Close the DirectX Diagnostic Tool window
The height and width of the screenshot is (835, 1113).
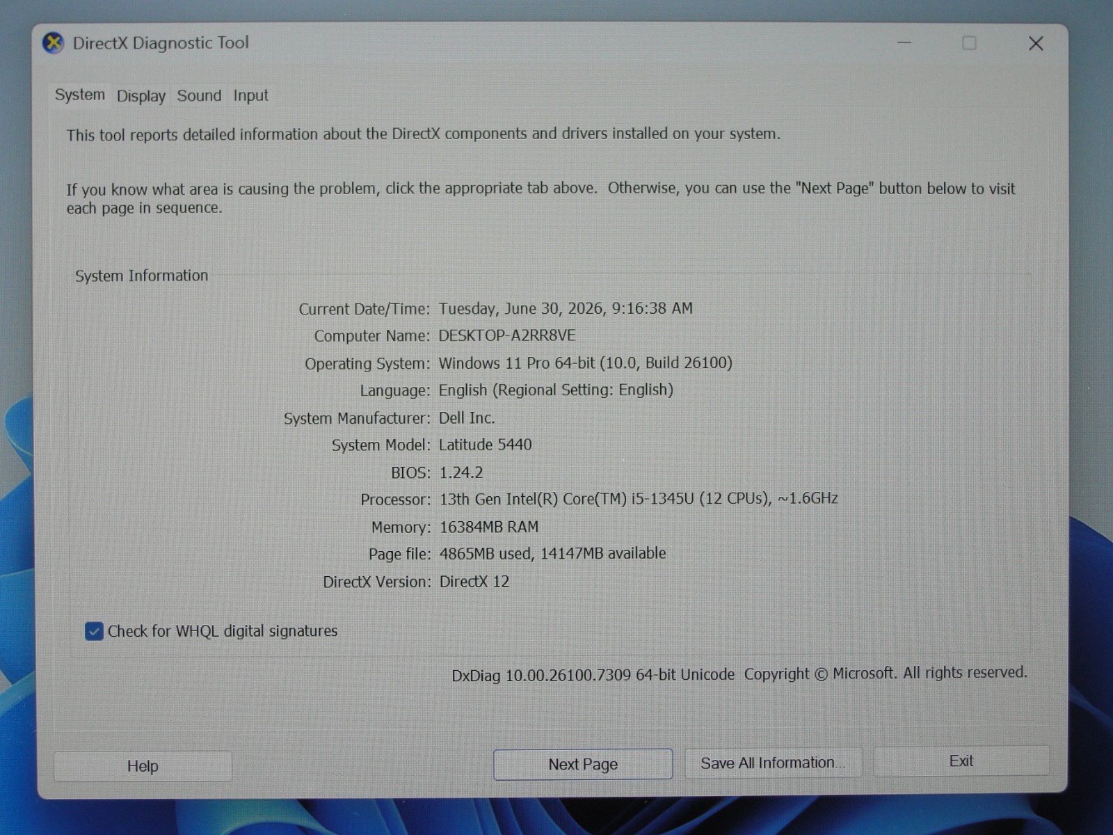coord(1036,44)
